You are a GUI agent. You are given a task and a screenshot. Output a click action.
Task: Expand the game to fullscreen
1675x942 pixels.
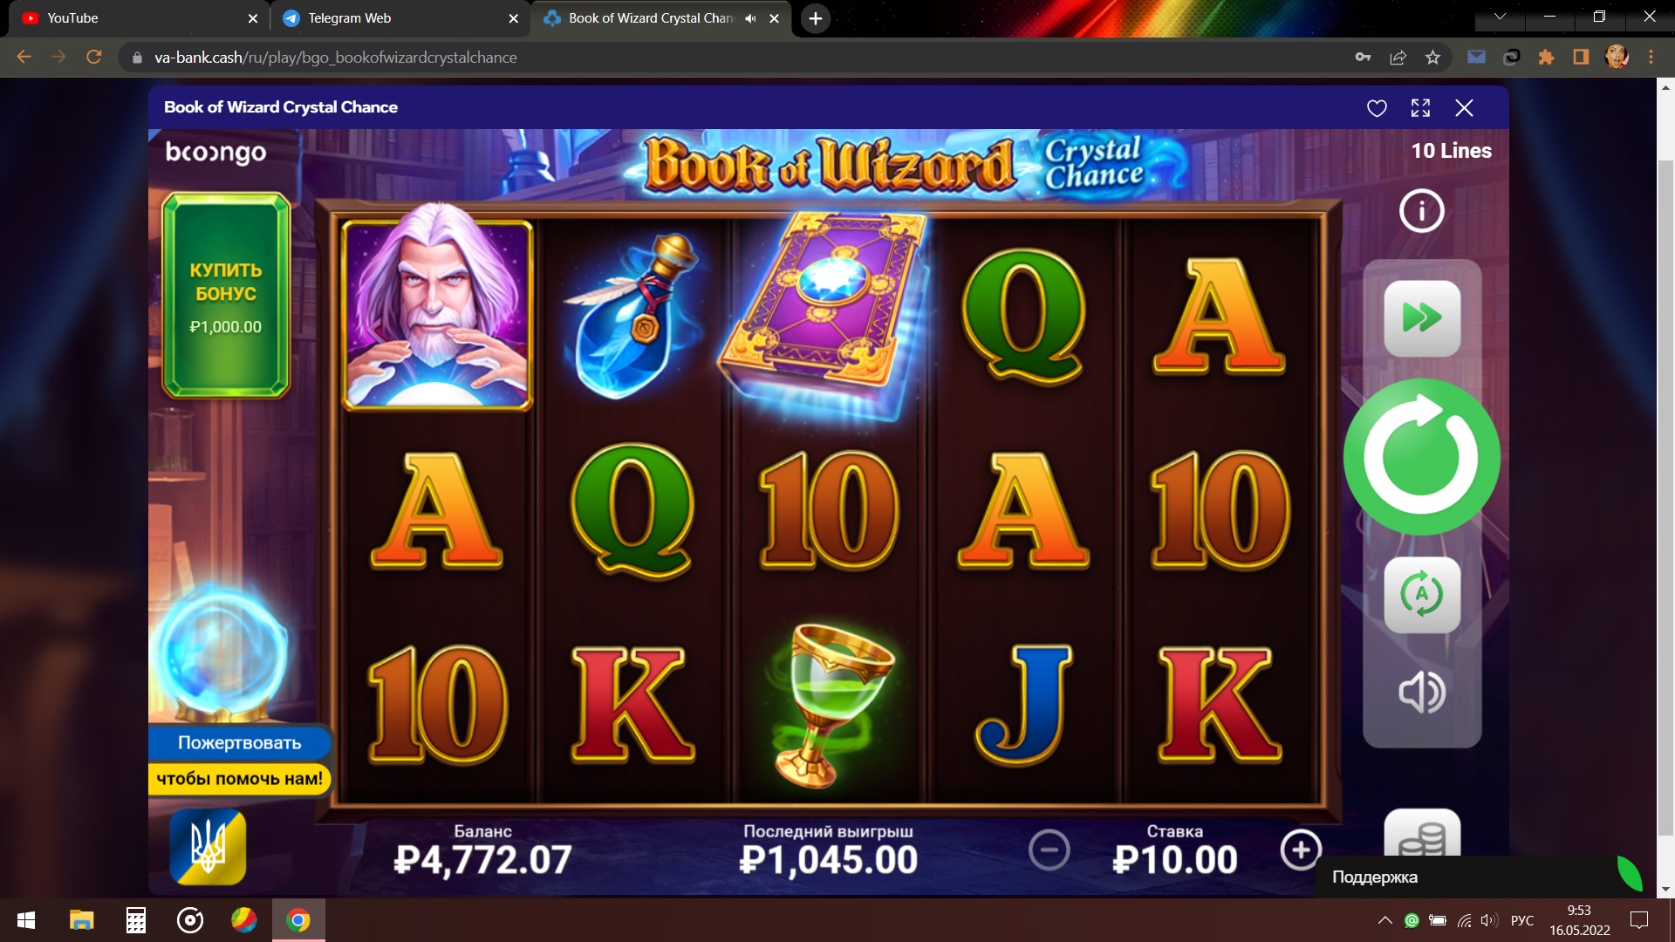[1420, 108]
